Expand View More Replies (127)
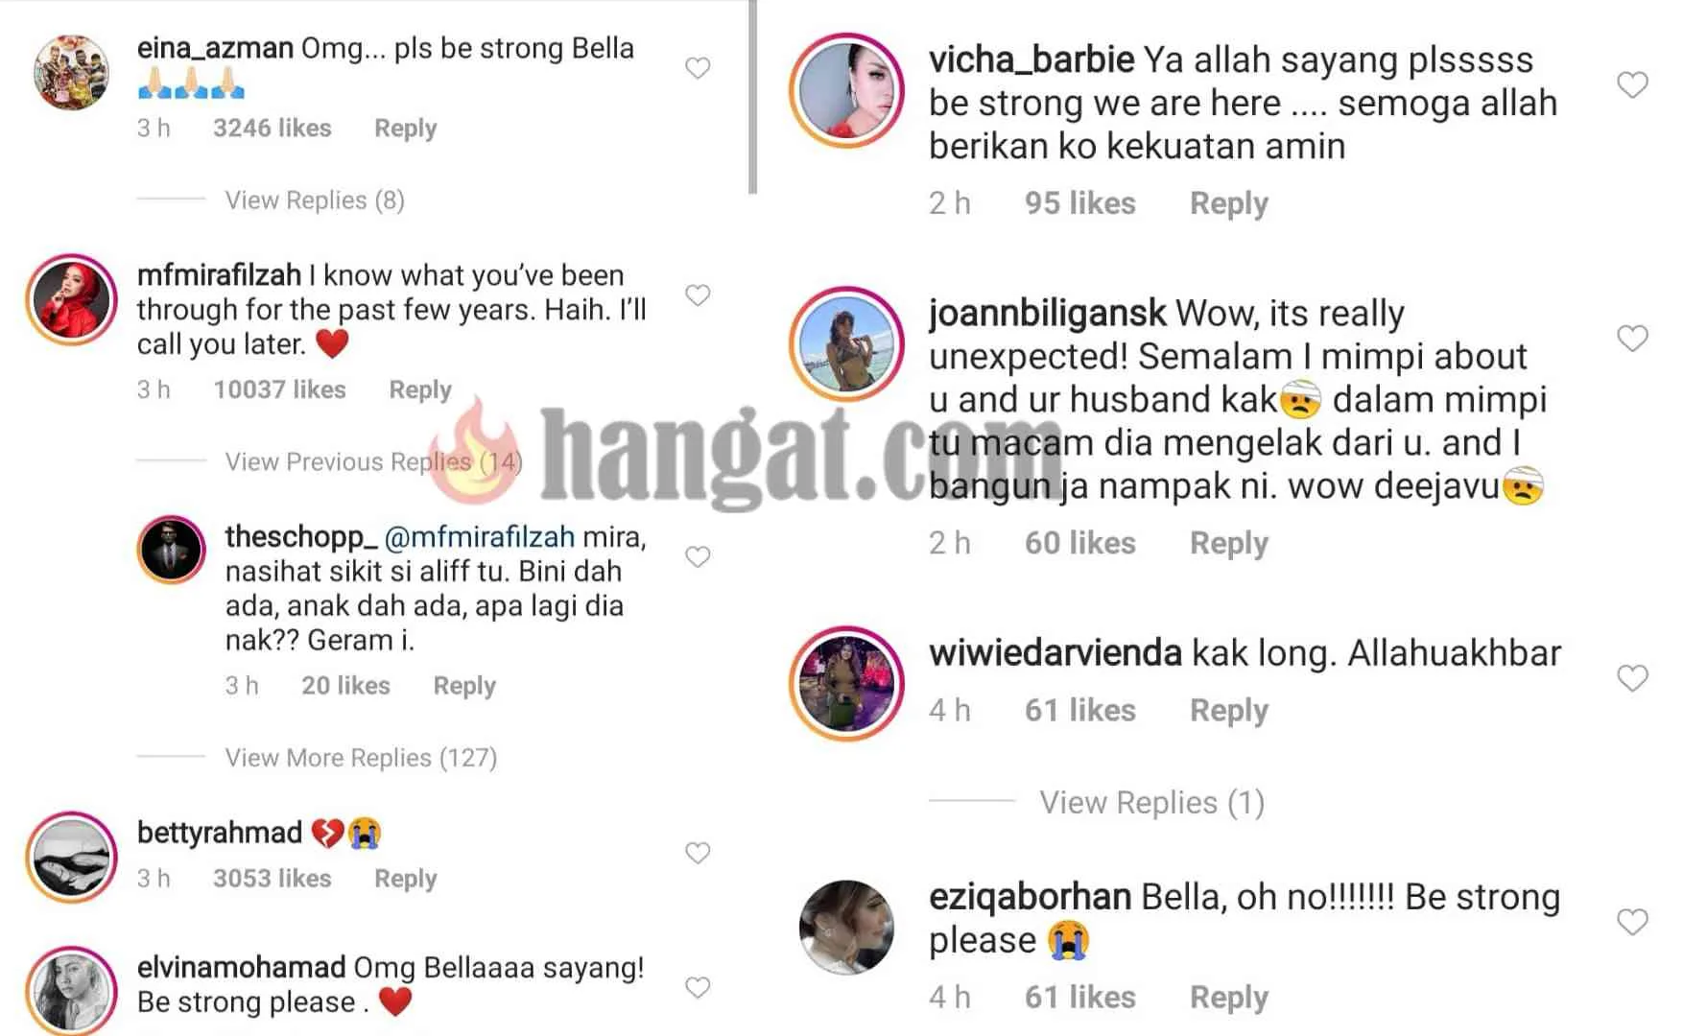 click(x=361, y=758)
